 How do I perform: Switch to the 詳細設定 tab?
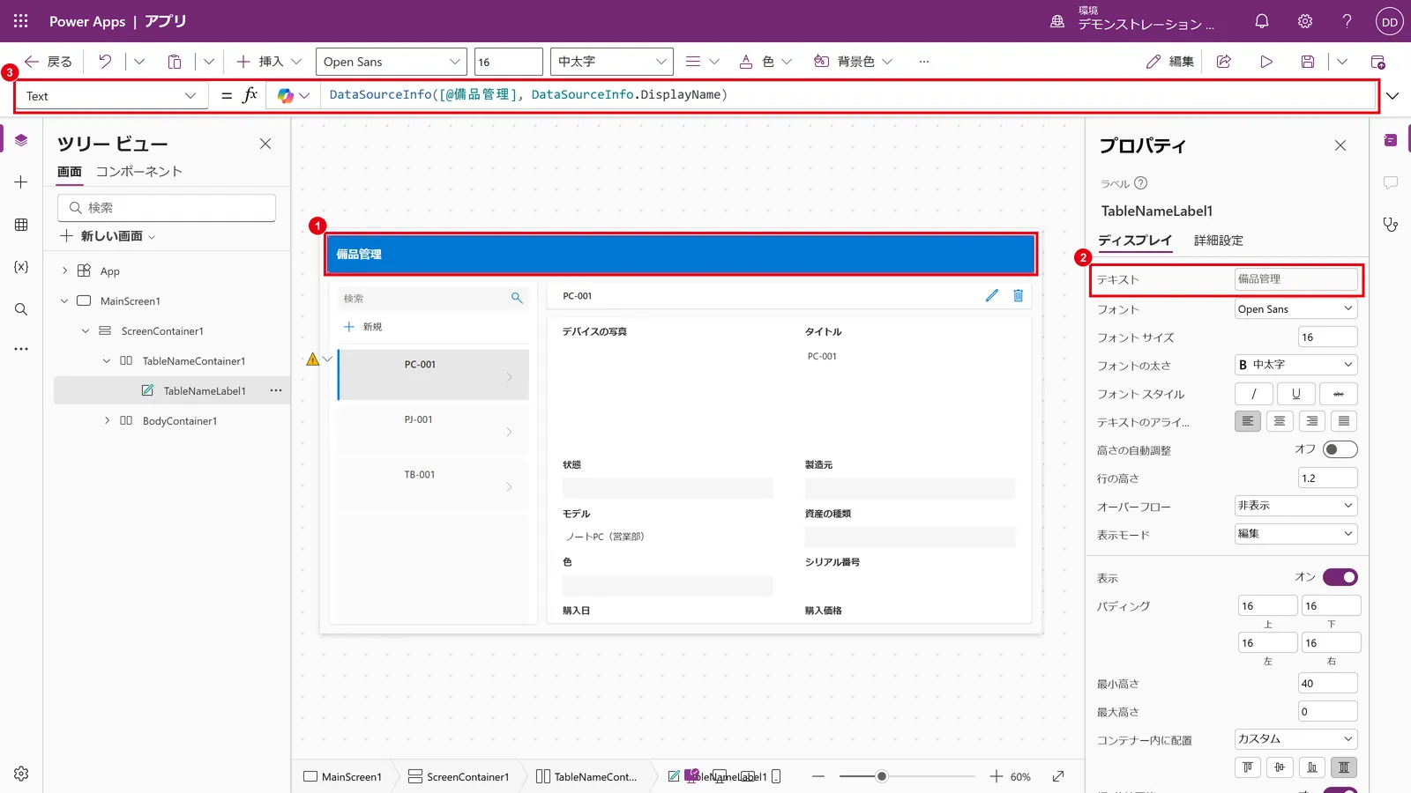pos(1218,241)
